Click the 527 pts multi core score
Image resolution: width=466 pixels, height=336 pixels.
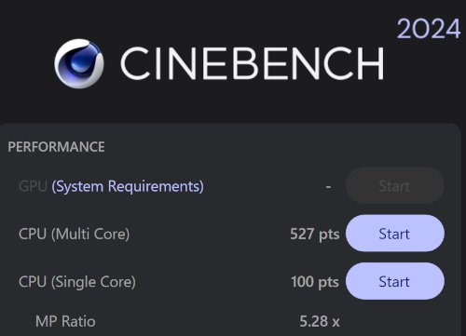click(x=315, y=234)
